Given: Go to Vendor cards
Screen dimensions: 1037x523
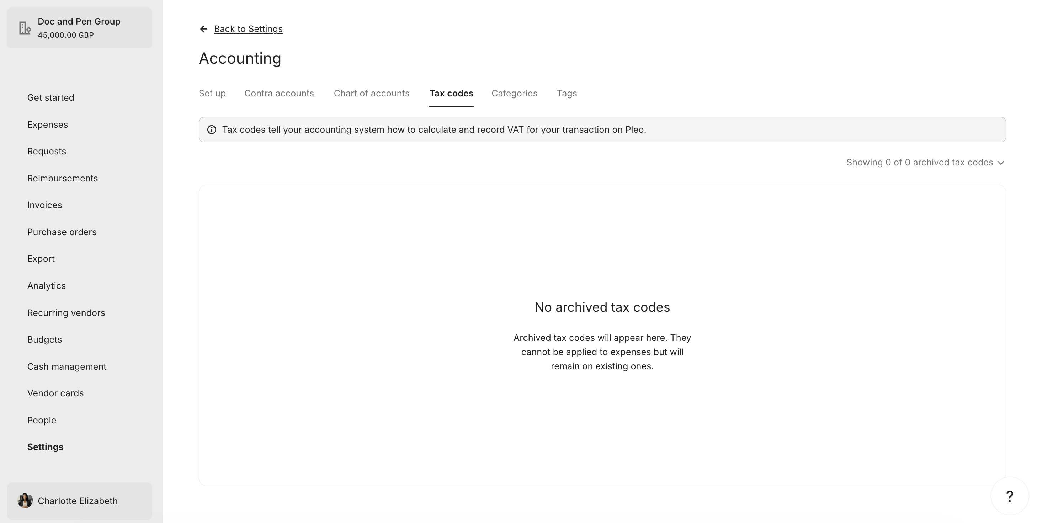Looking at the screenshot, I should pos(55,393).
